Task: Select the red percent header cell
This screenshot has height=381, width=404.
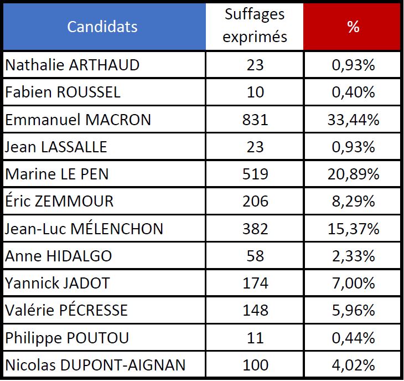Action: click(x=353, y=27)
